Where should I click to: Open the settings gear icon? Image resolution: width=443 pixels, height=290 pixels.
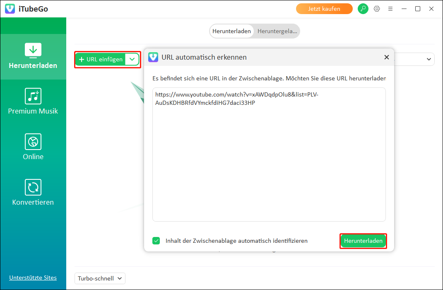tap(377, 9)
